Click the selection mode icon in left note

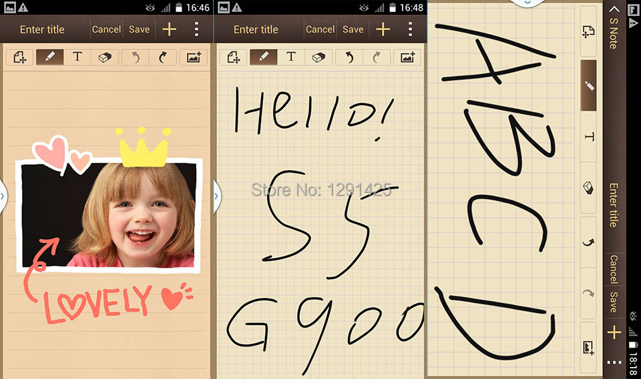pyautogui.click(x=19, y=57)
